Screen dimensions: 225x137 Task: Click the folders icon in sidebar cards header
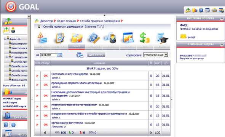coord(8,92)
